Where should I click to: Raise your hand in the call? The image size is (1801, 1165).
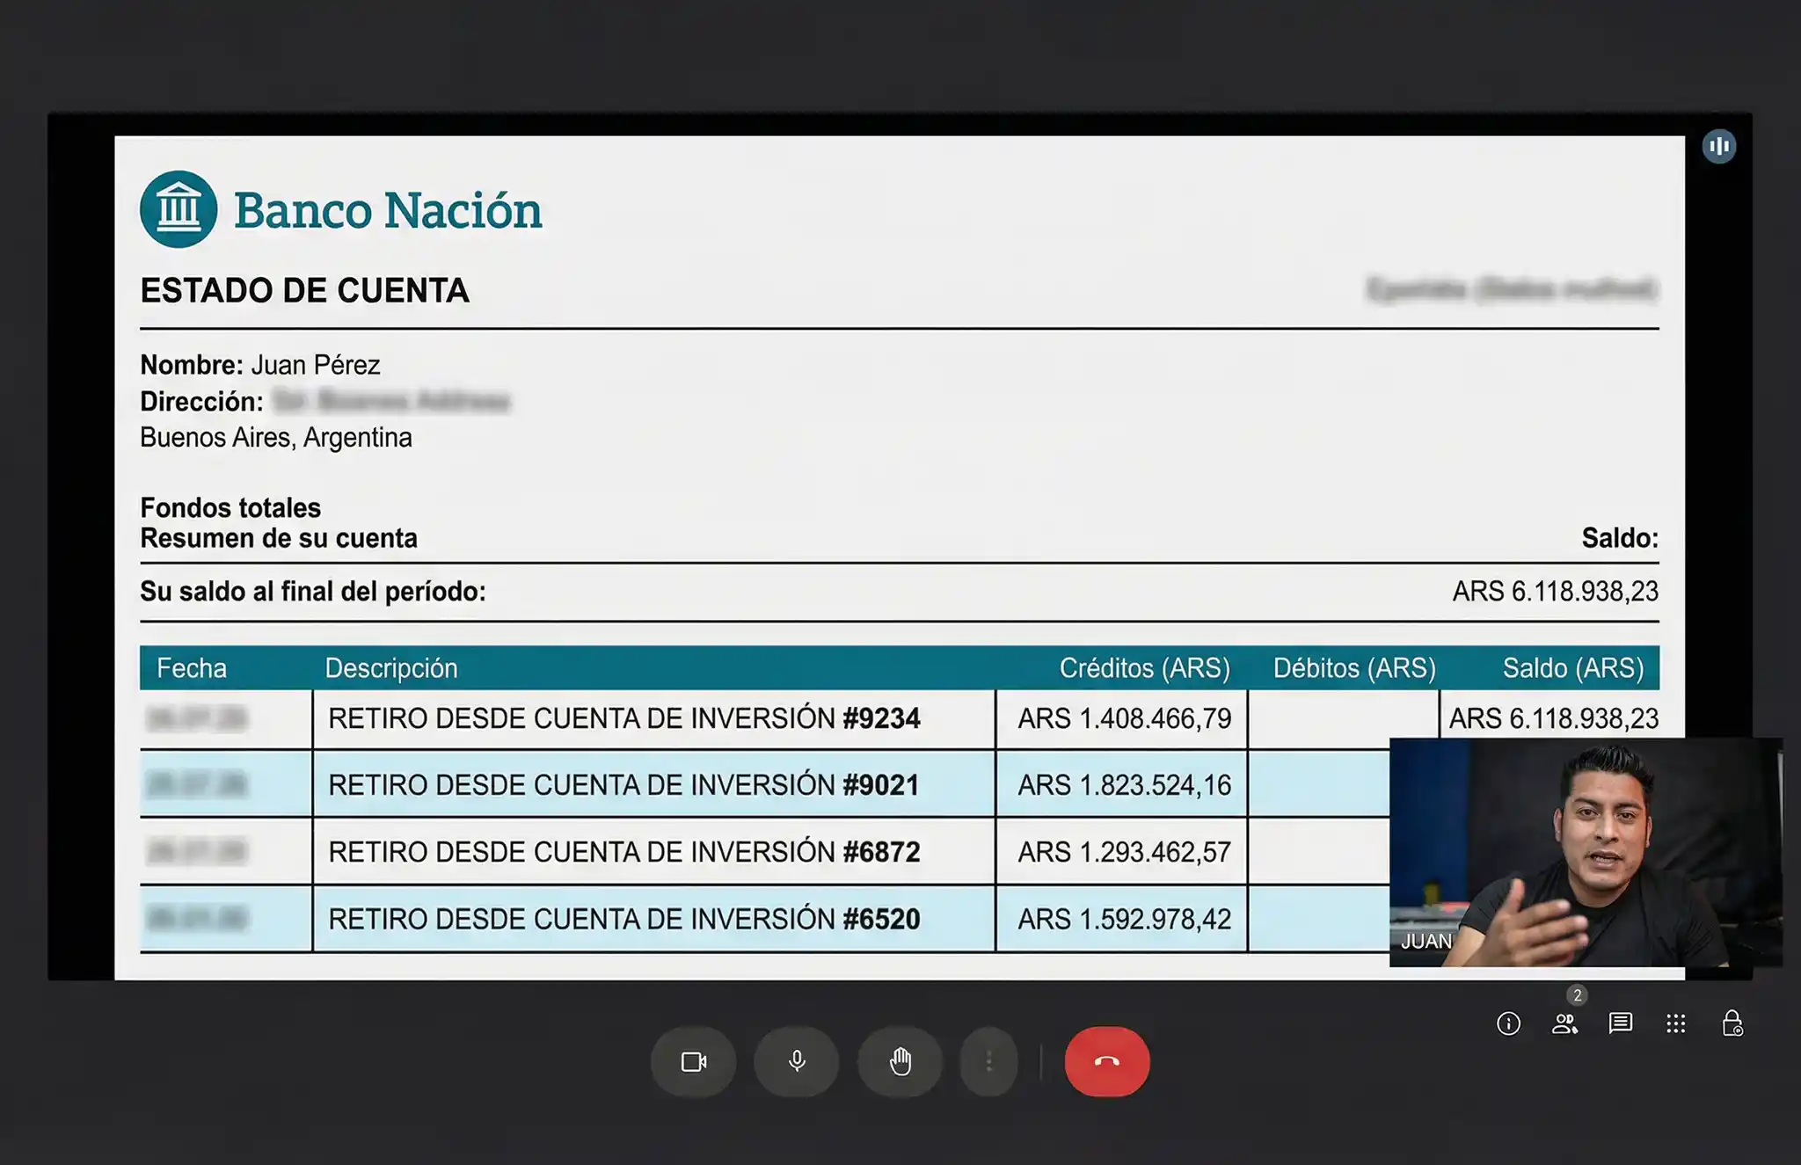pyautogui.click(x=900, y=1062)
